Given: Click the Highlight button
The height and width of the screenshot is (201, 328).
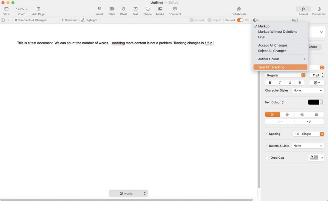Looking at the screenshot, I should pos(89,20).
